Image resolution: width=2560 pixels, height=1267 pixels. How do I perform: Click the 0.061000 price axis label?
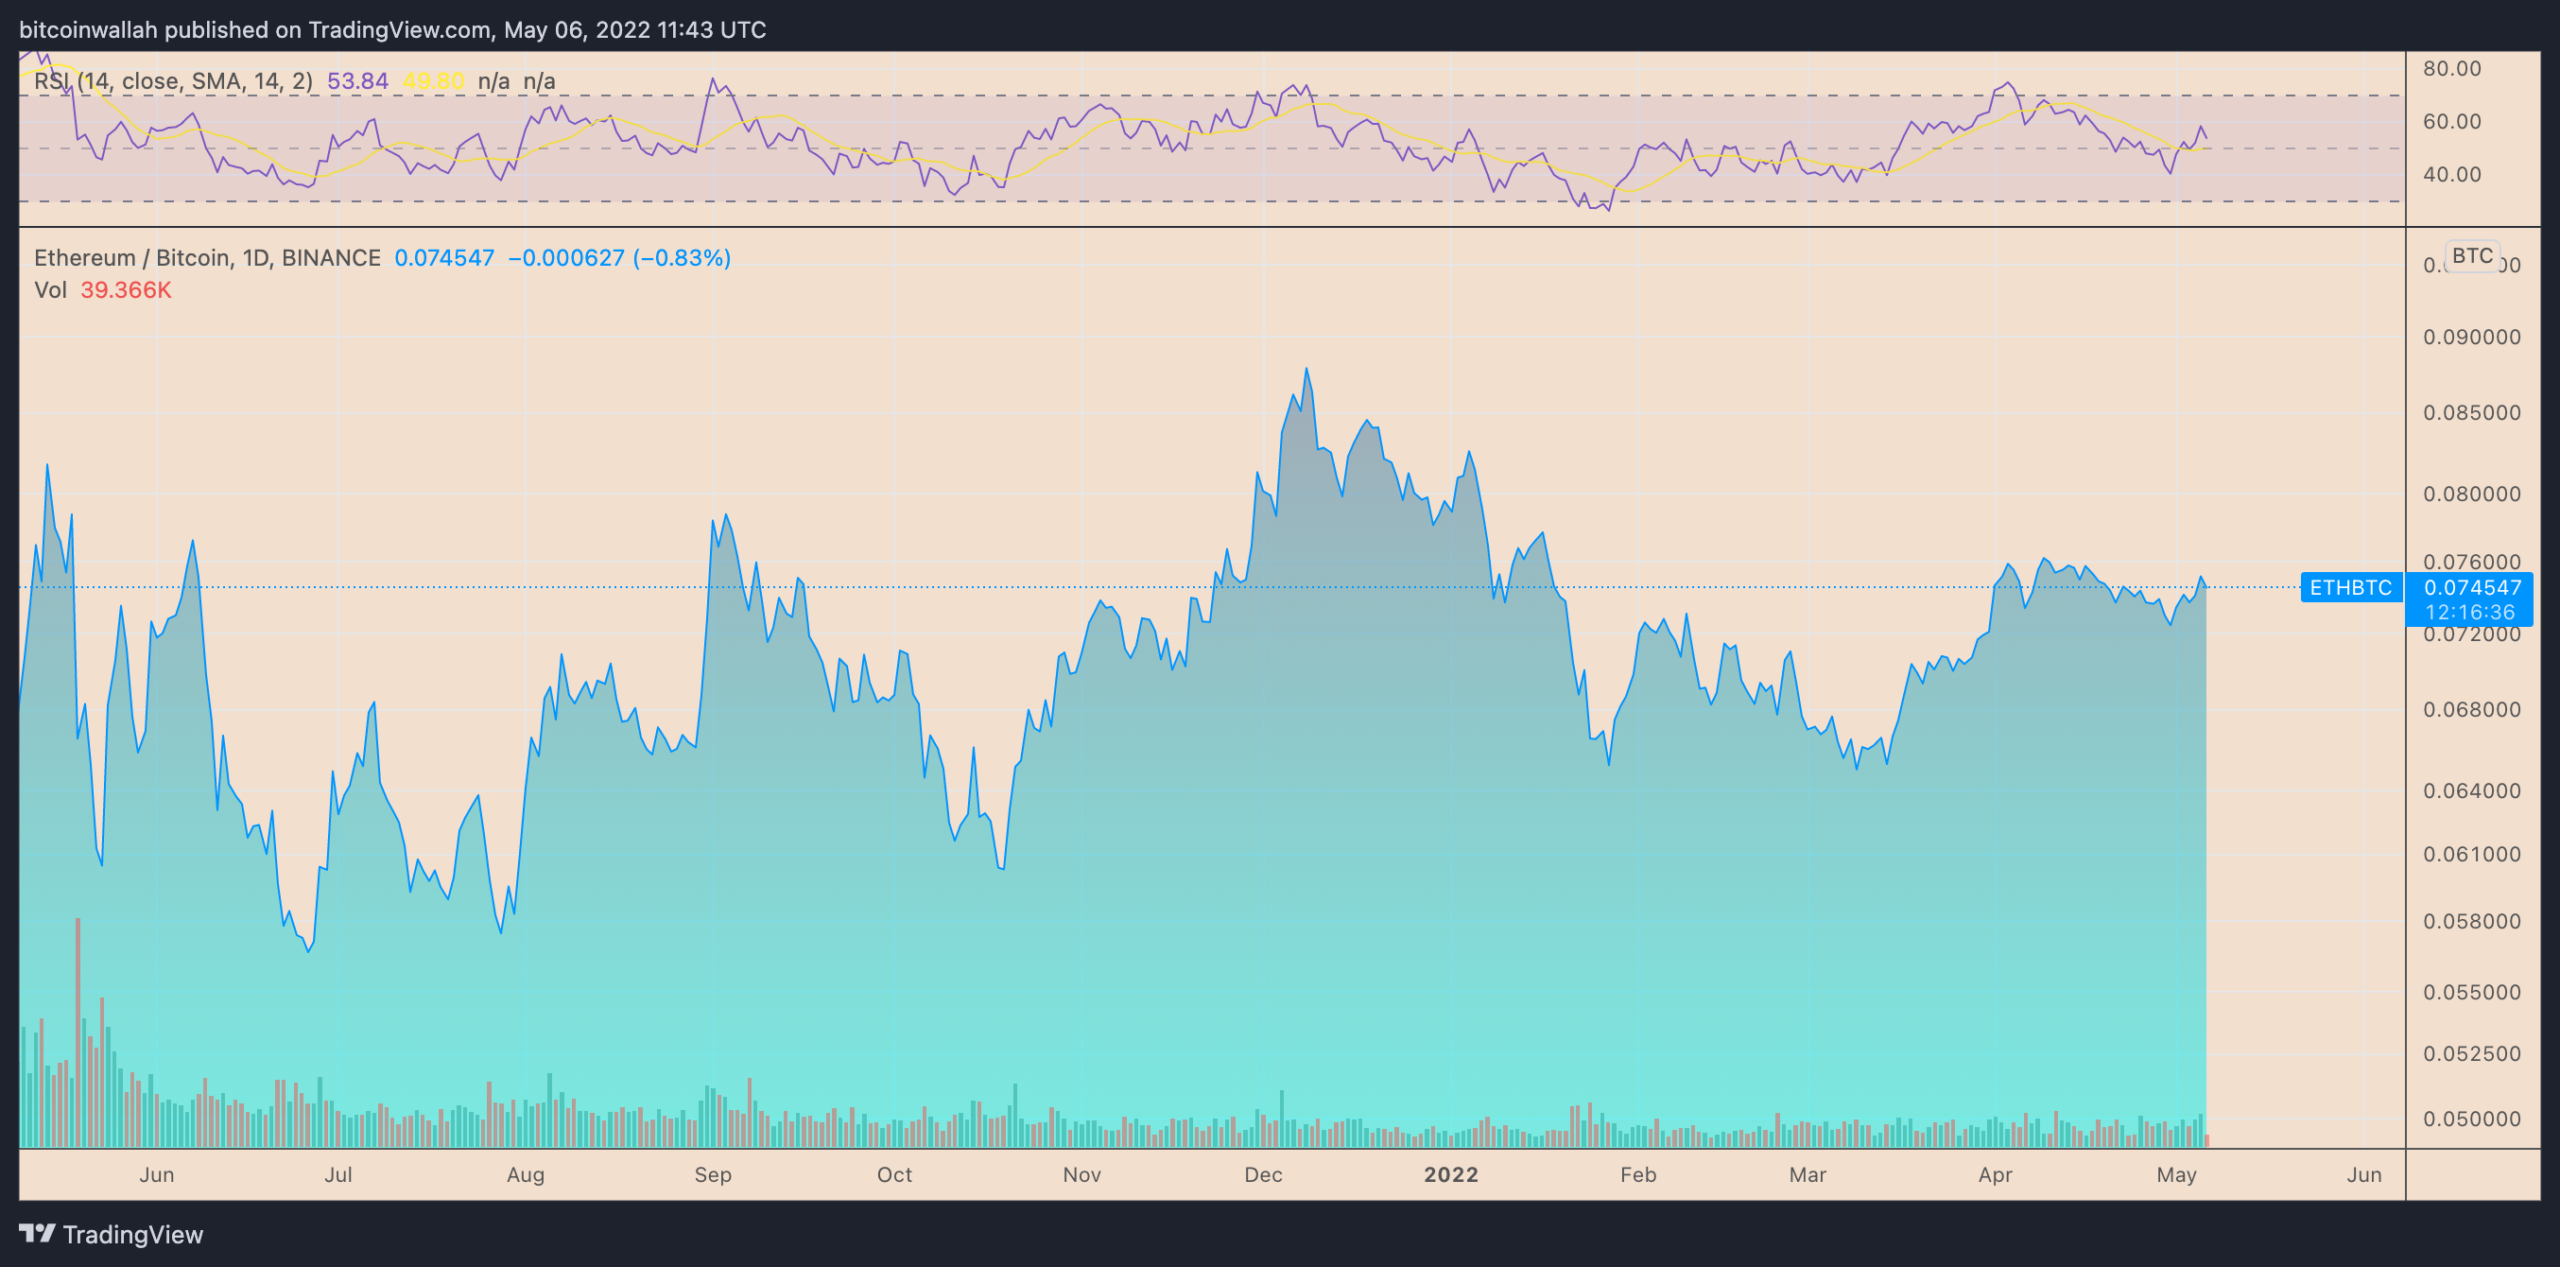click(2471, 854)
